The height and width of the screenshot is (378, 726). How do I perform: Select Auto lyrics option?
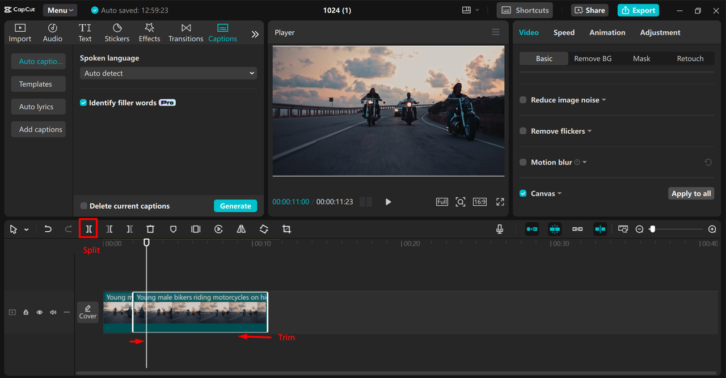39,107
